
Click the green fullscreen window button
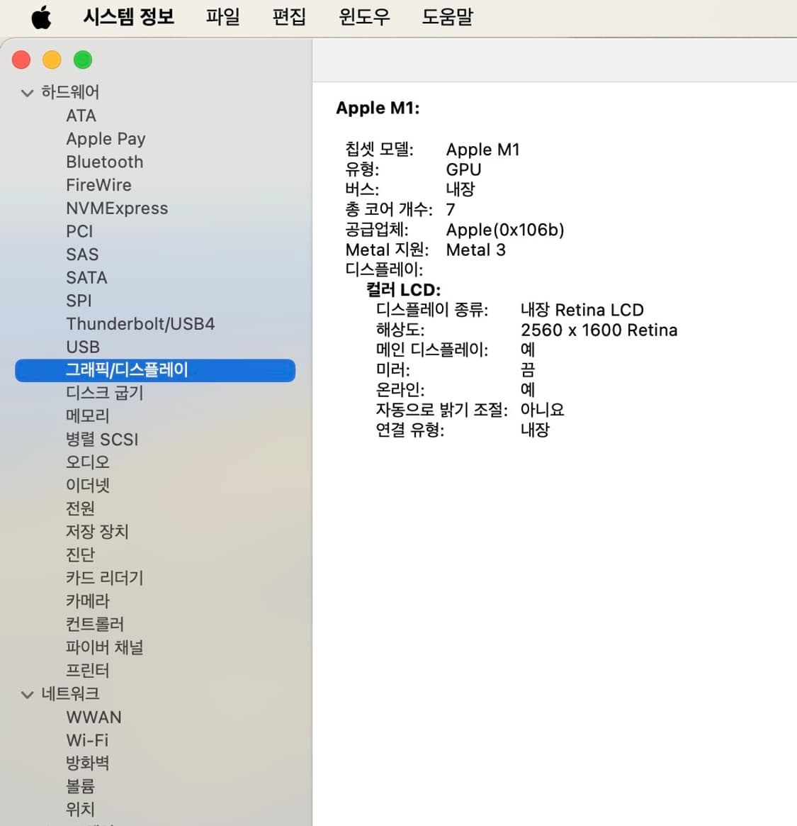click(x=83, y=60)
